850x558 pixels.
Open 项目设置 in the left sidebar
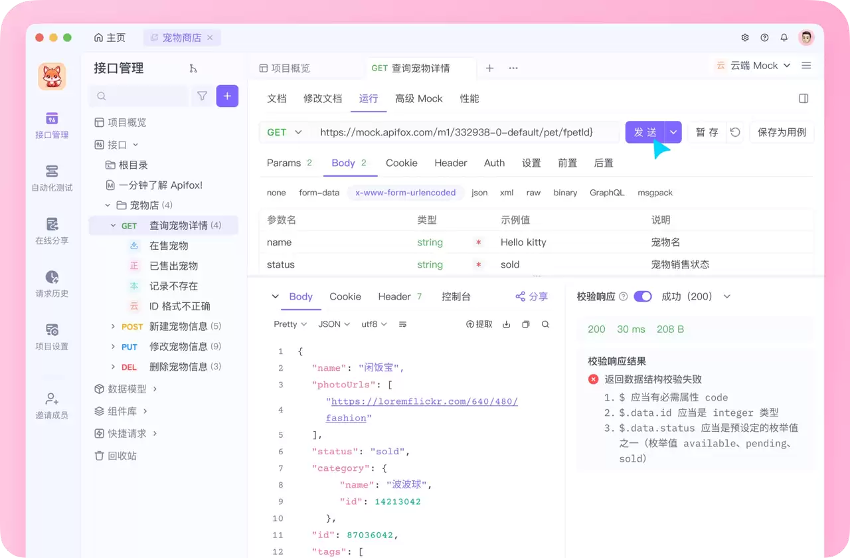click(52, 335)
